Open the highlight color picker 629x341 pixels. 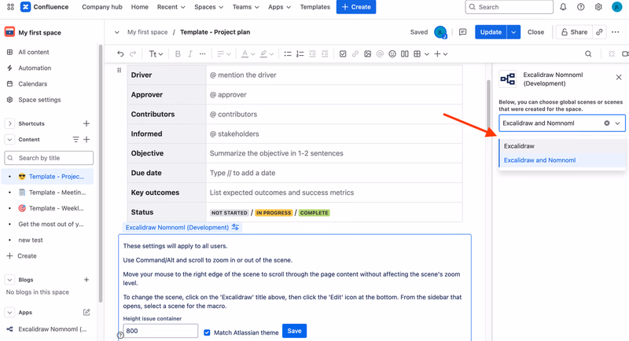pos(267,53)
